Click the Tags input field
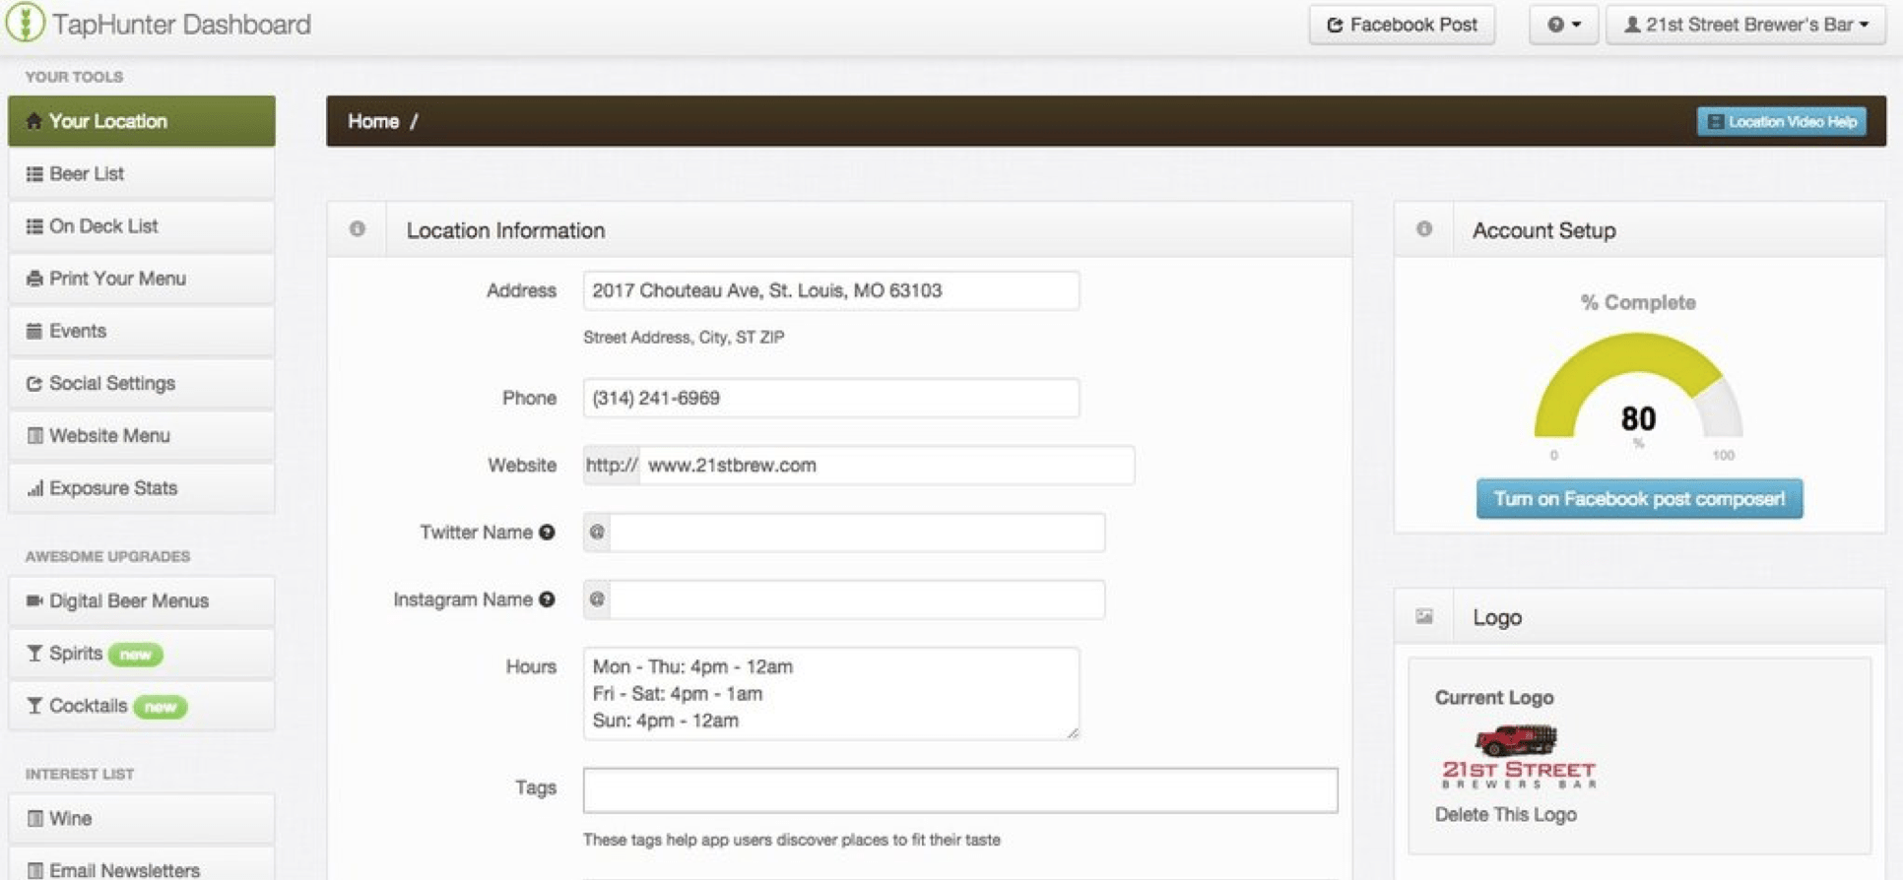The width and height of the screenshot is (1903, 880). point(960,790)
